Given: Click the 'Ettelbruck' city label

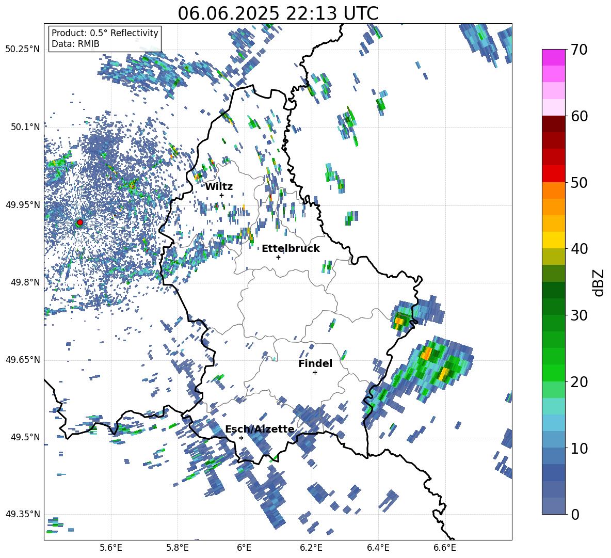Looking at the screenshot, I should click(291, 248).
